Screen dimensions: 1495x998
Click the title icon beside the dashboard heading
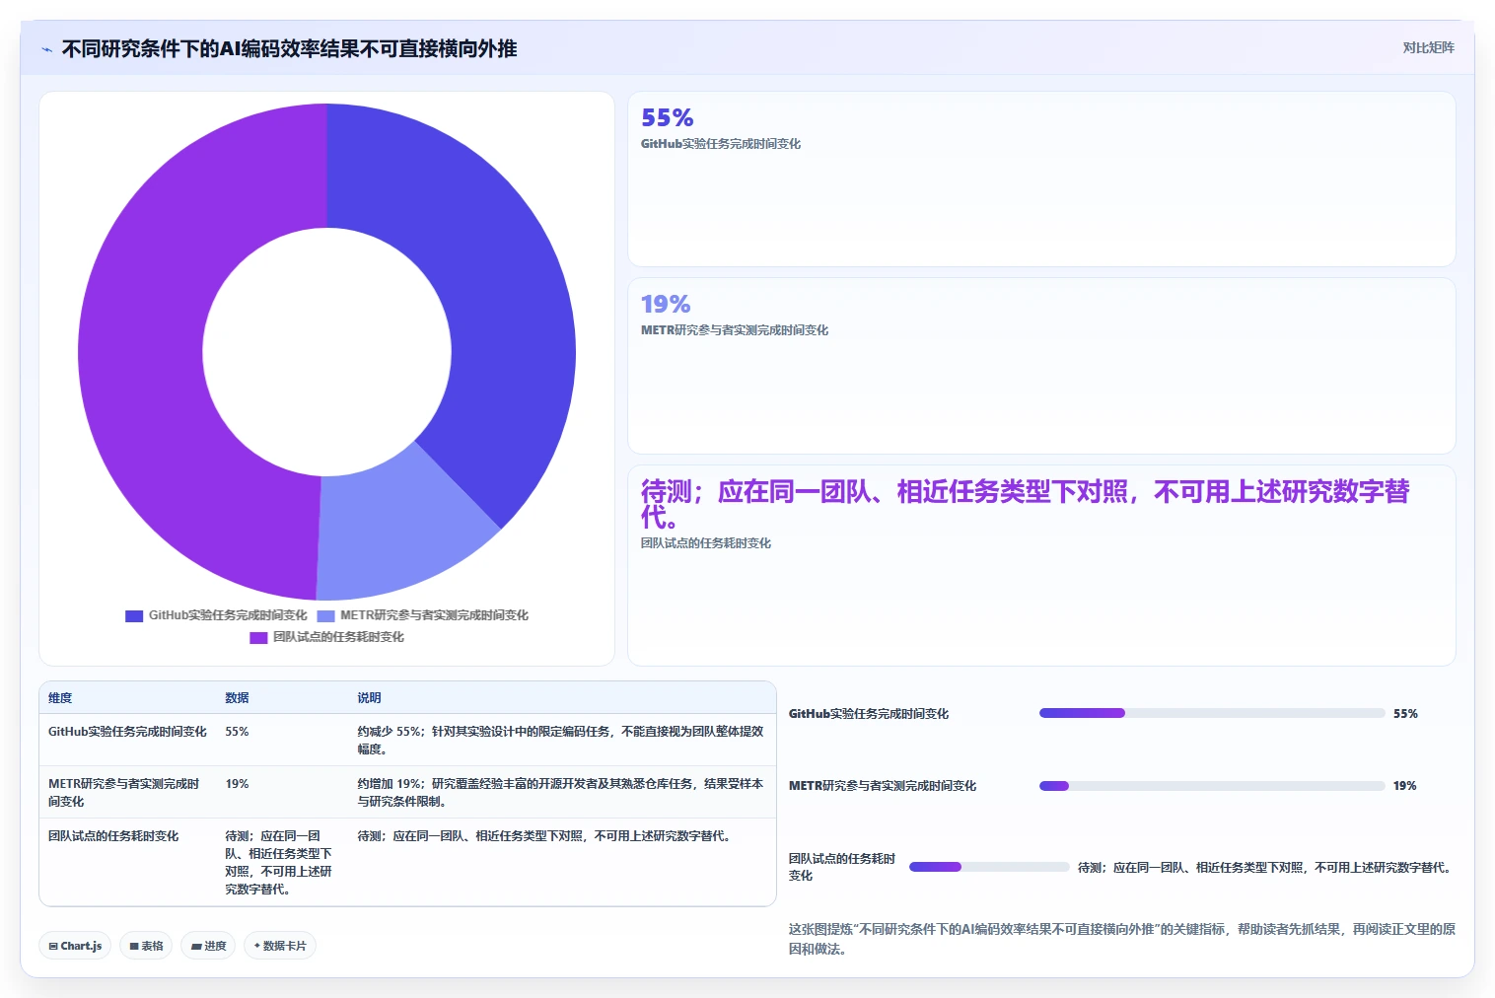(46, 49)
